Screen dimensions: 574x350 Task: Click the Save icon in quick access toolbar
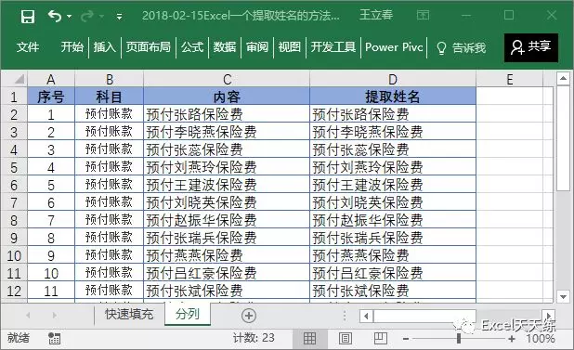click(28, 17)
